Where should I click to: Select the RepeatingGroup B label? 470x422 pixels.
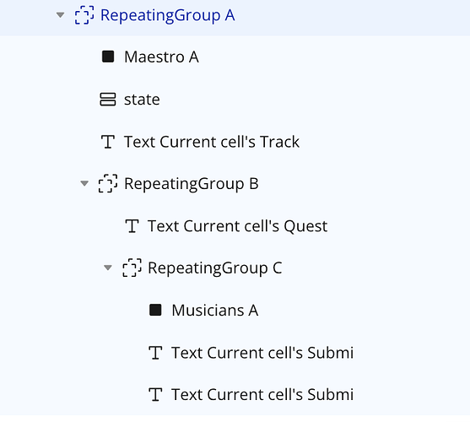tap(192, 184)
